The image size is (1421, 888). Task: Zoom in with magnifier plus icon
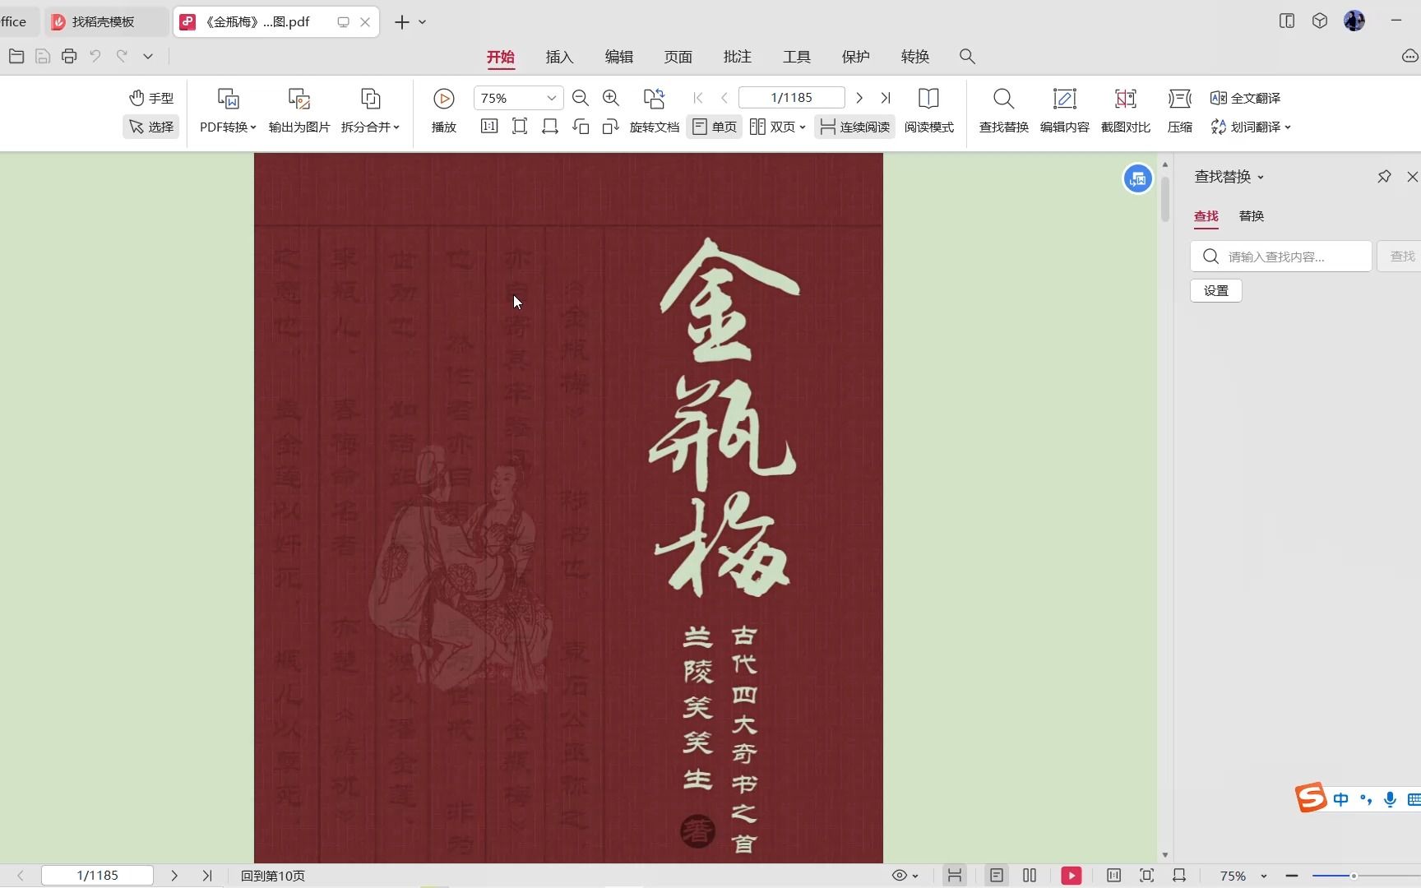click(x=611, y=98)
